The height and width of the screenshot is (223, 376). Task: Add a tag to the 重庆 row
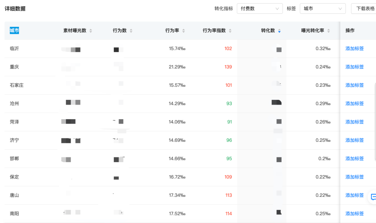354,67
